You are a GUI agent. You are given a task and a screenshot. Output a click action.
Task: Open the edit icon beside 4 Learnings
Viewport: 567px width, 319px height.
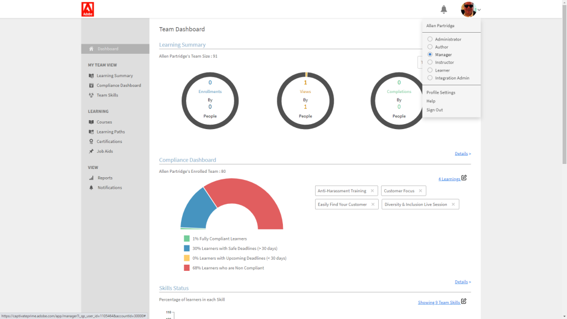click(x=463, y=178)
